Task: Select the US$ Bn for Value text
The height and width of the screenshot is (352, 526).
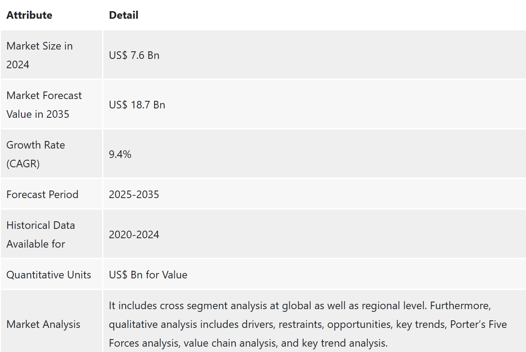Action: [148, 275]
